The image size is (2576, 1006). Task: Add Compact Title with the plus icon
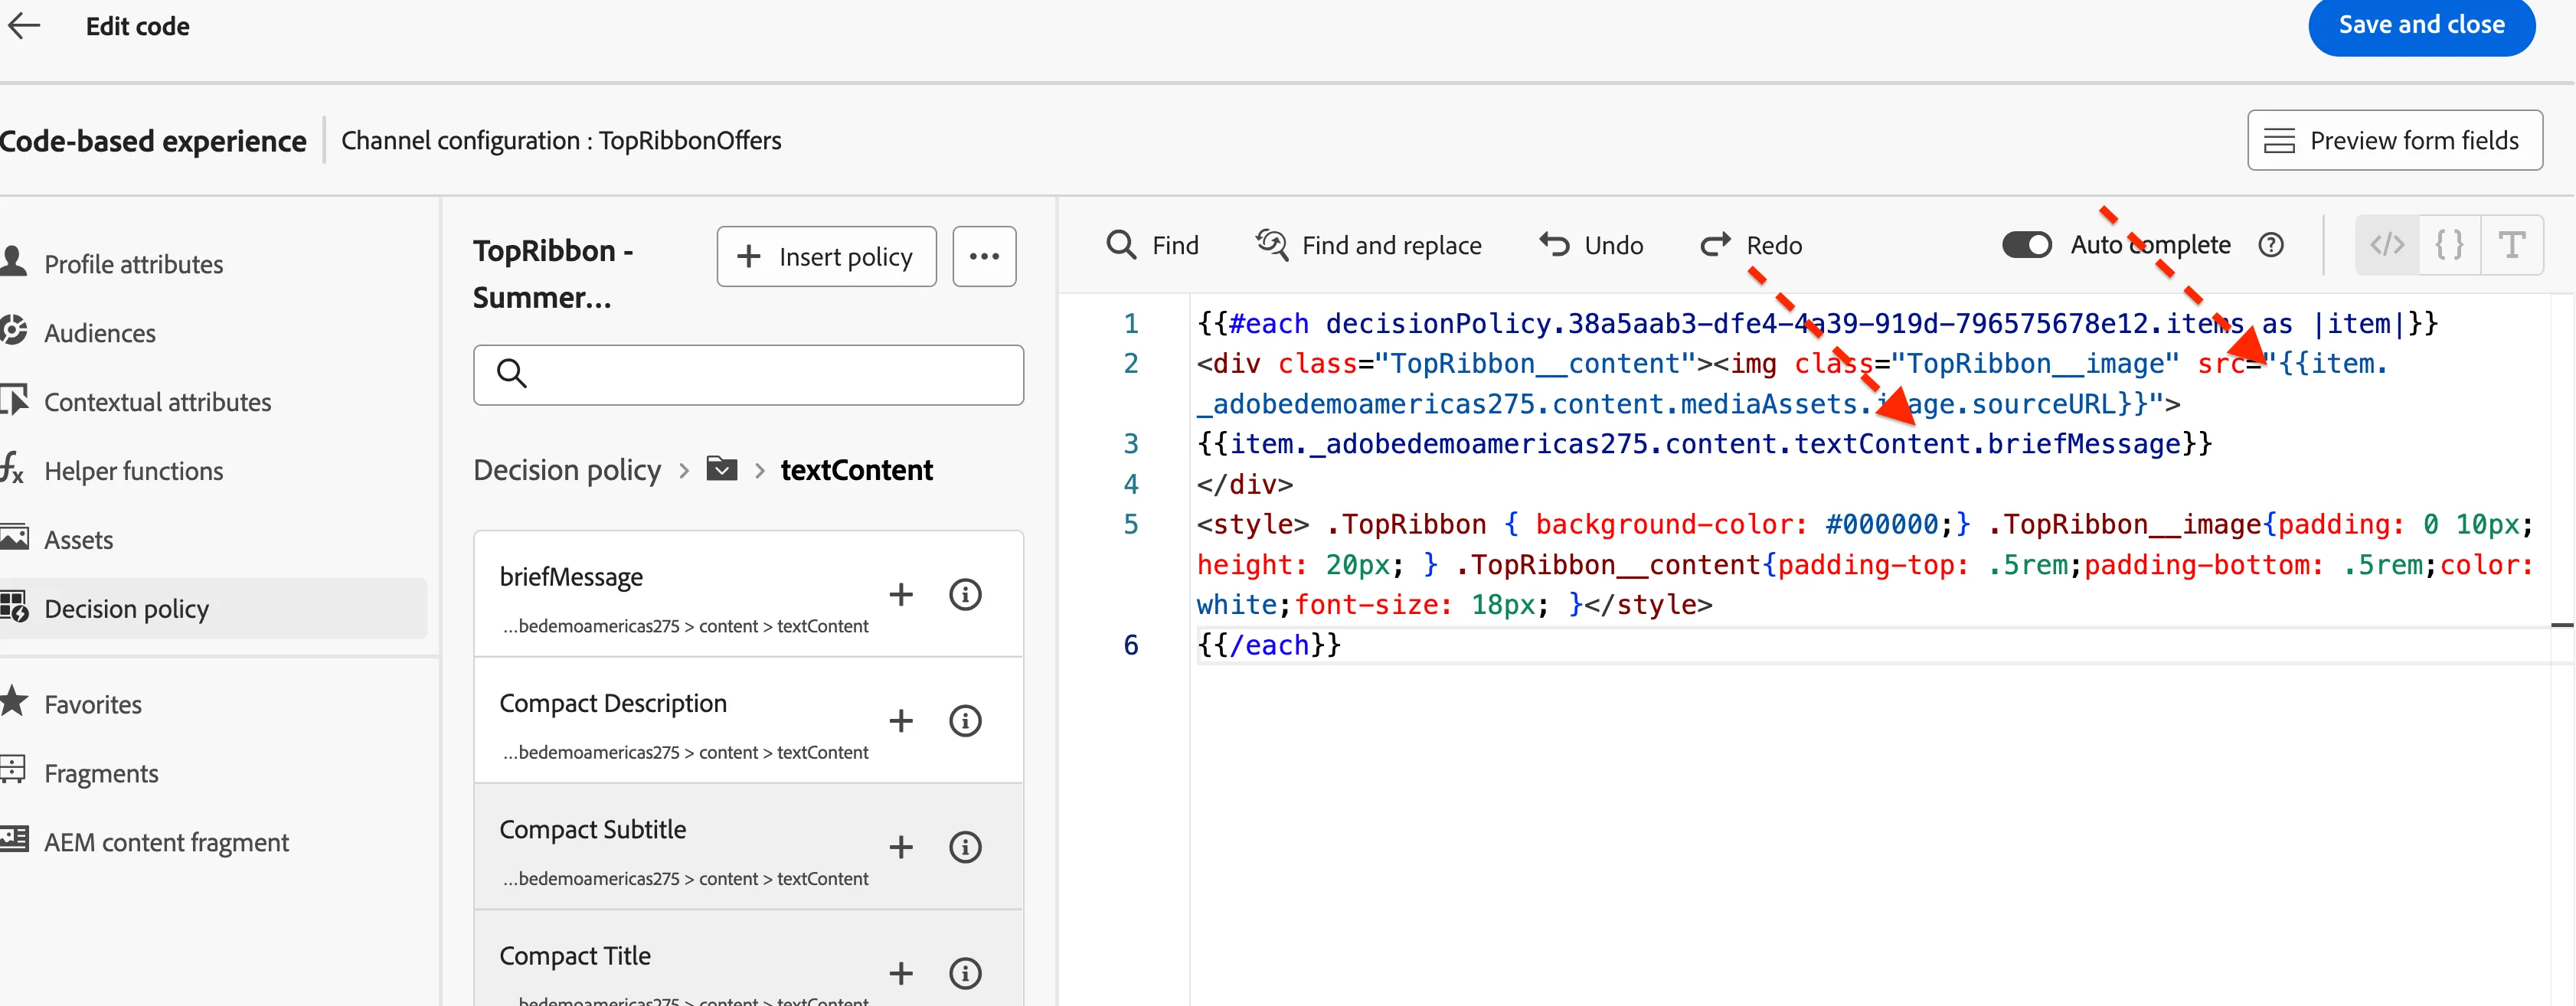pos(901,974)
